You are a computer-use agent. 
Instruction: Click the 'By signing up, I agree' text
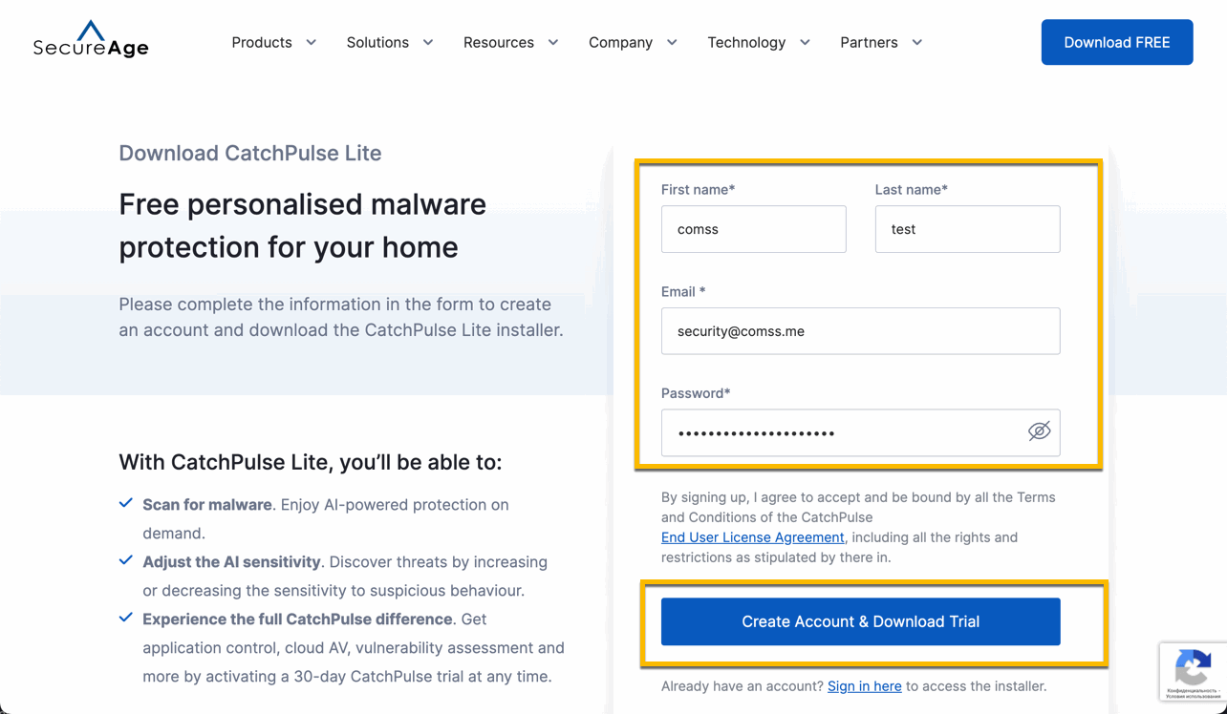tap(858, 527)
